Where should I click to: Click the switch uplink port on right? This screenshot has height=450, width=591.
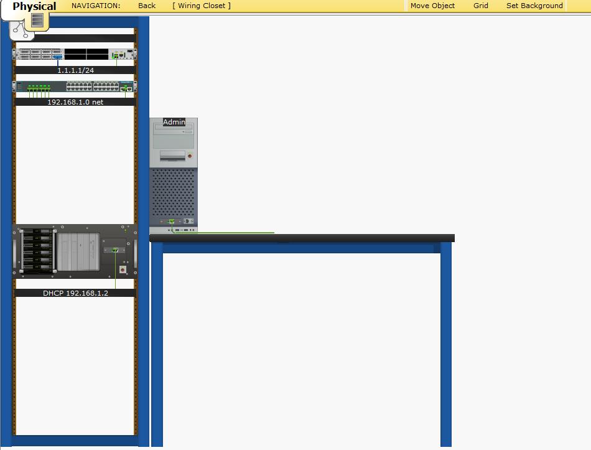click(x=124, y=88)
